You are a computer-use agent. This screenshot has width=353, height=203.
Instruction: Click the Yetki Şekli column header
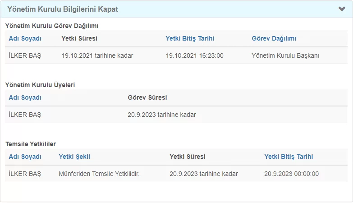[x=74, y=157]
